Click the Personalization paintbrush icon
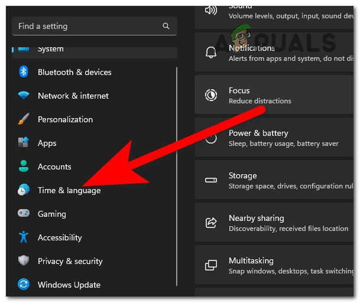Viewport: 360px width, 303px height. coord(24,119)
